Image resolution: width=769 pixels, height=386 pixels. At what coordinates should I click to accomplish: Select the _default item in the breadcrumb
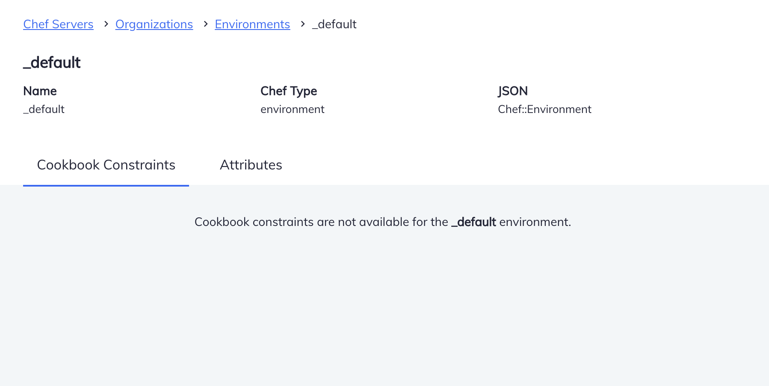[334, 24]
